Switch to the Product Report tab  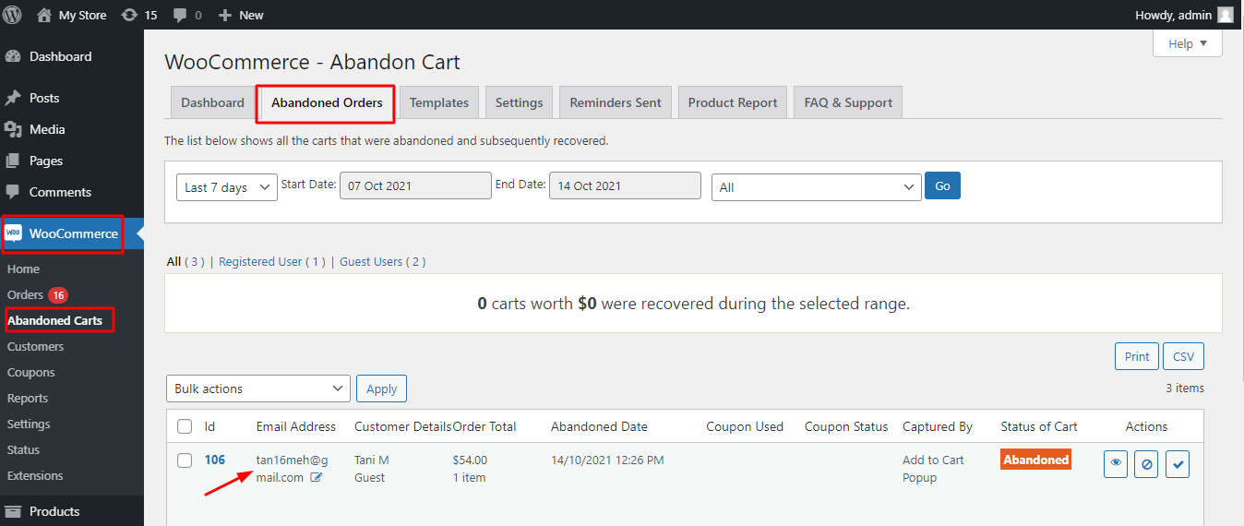coord(733,102)
